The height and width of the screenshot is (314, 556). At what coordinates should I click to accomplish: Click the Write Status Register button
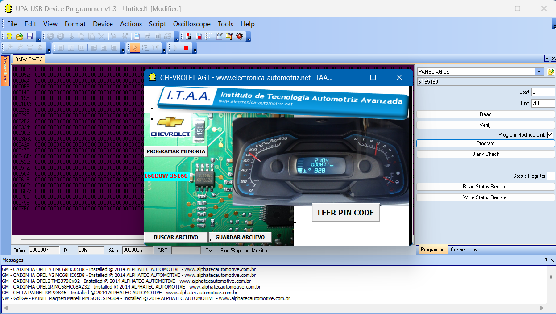[485, 197]
